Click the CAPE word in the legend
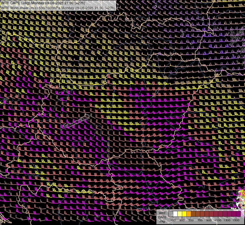Viewport: 245px width, 225px height. 162,217
